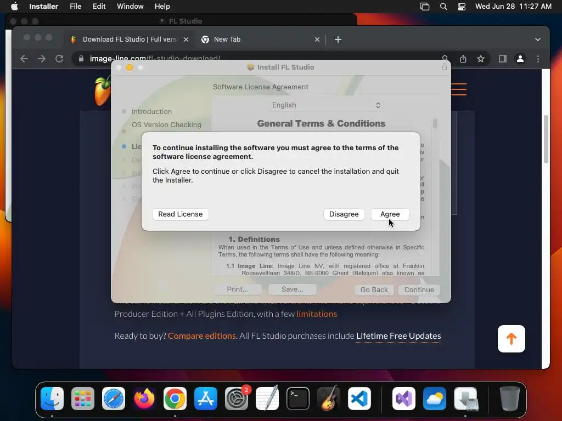
Task: Open the cloud weather app in Dock
Action: 435,399
